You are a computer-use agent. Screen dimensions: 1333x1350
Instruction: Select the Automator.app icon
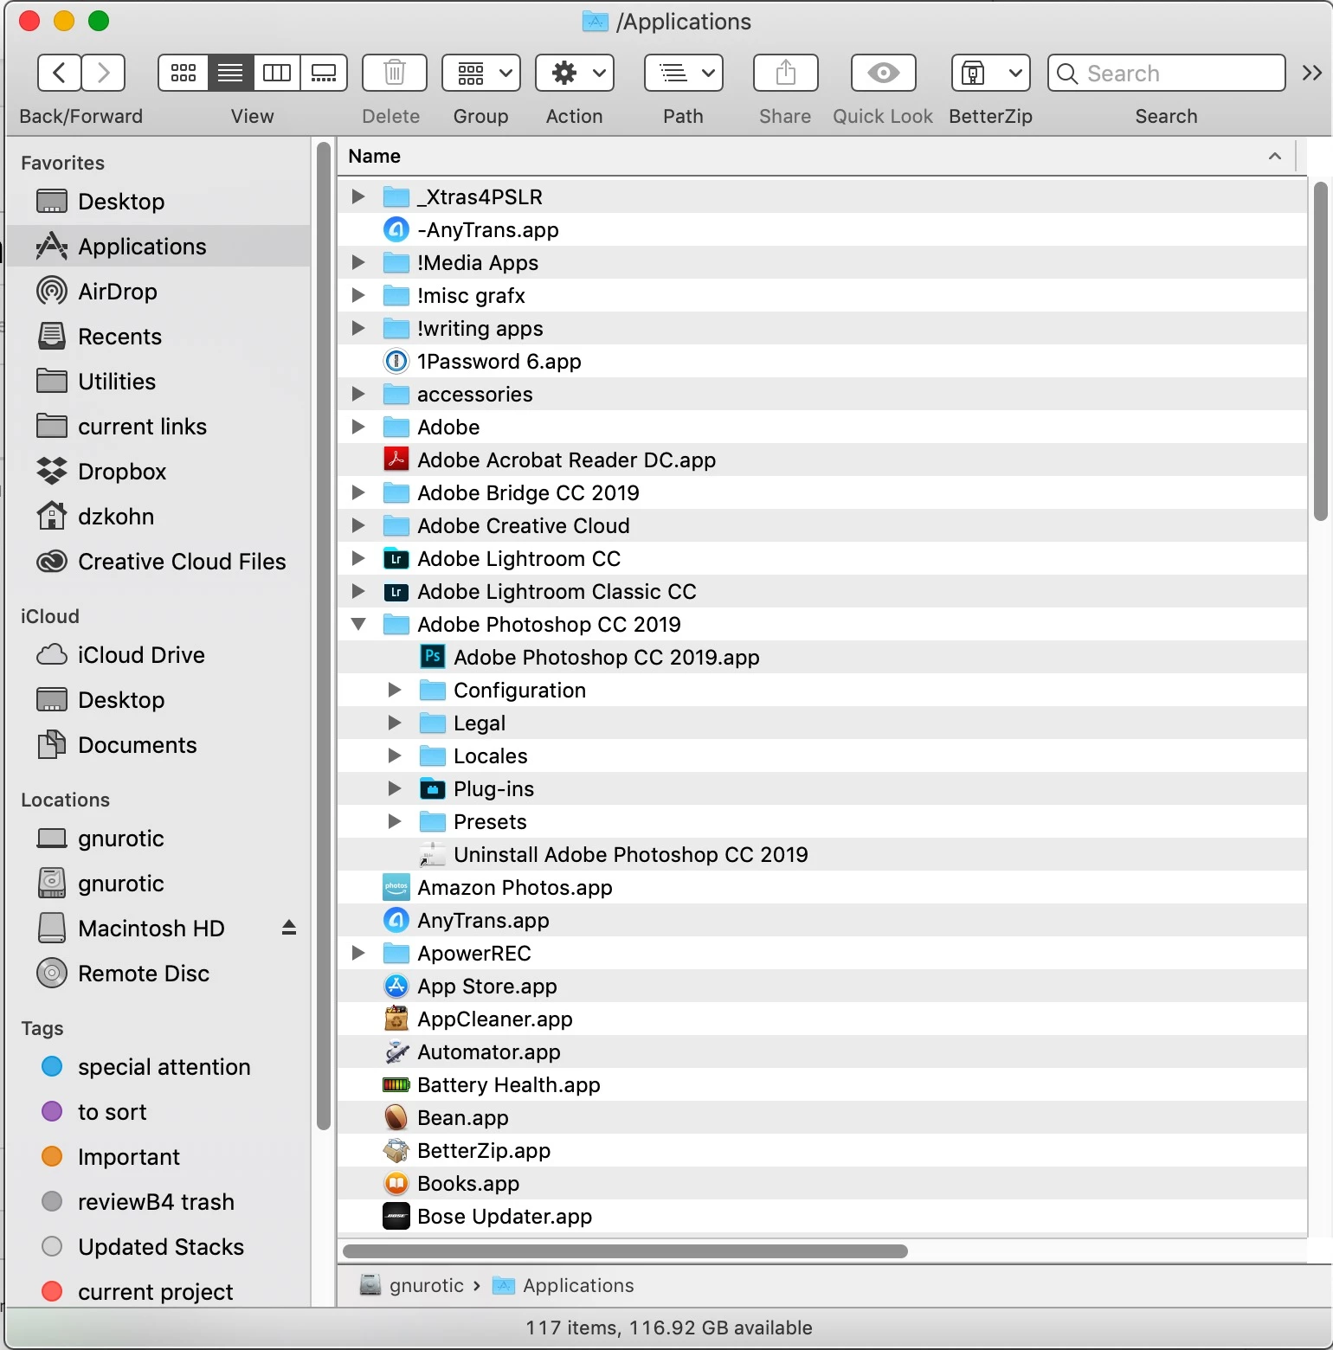396,1051
